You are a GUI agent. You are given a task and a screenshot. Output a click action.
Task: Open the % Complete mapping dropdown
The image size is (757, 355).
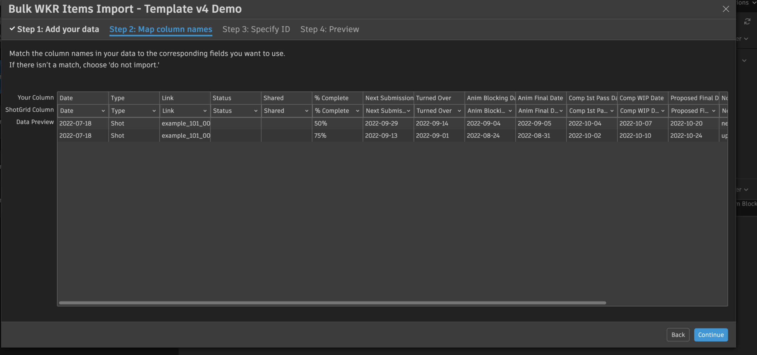pos(337,111)
